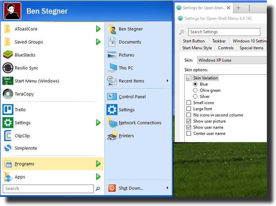Screen dimensions: 276x206
Task: Switch to the Start Button tab
Action: coord(194,41)
